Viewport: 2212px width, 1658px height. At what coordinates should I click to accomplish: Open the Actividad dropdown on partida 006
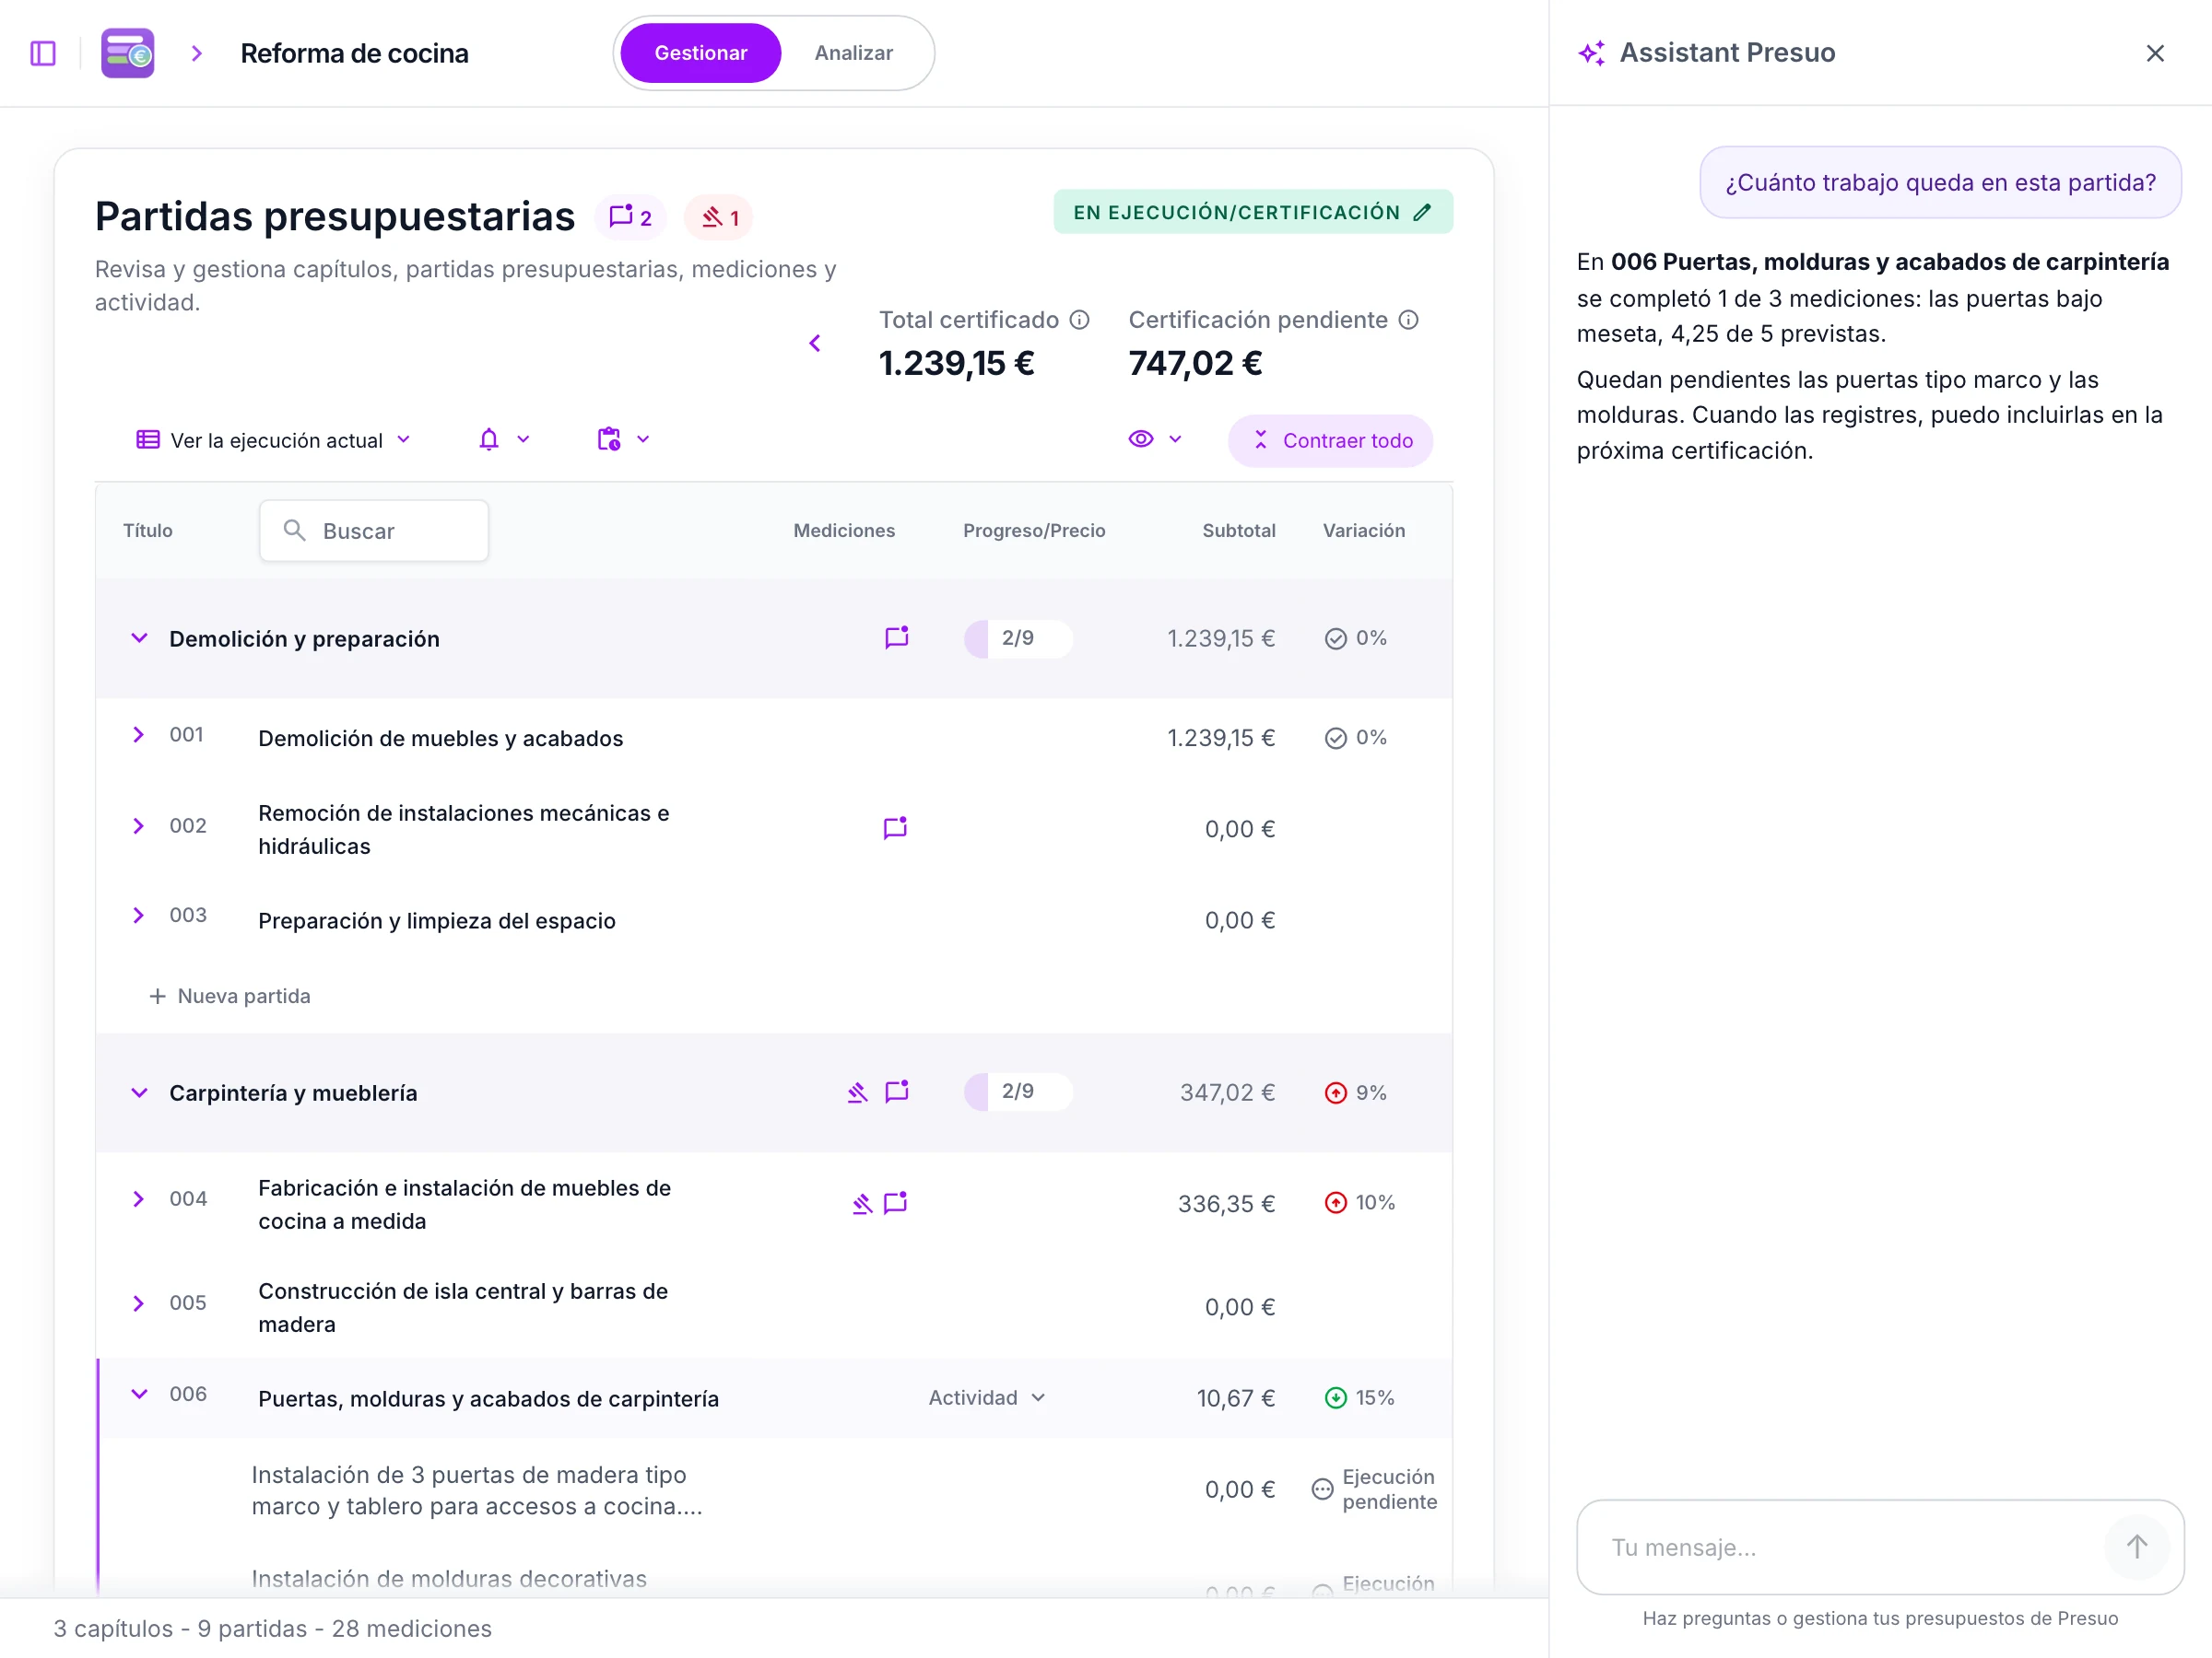point(987,1398)
